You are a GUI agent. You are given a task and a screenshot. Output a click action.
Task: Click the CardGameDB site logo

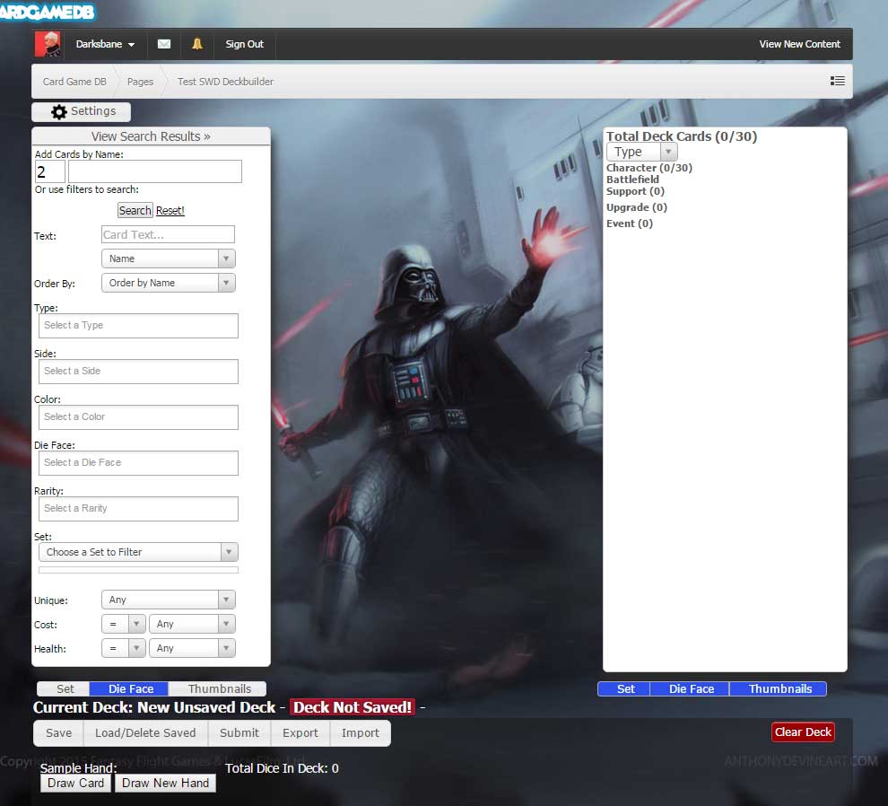48,12
